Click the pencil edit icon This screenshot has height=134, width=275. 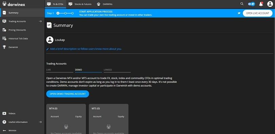click(47, 49)
